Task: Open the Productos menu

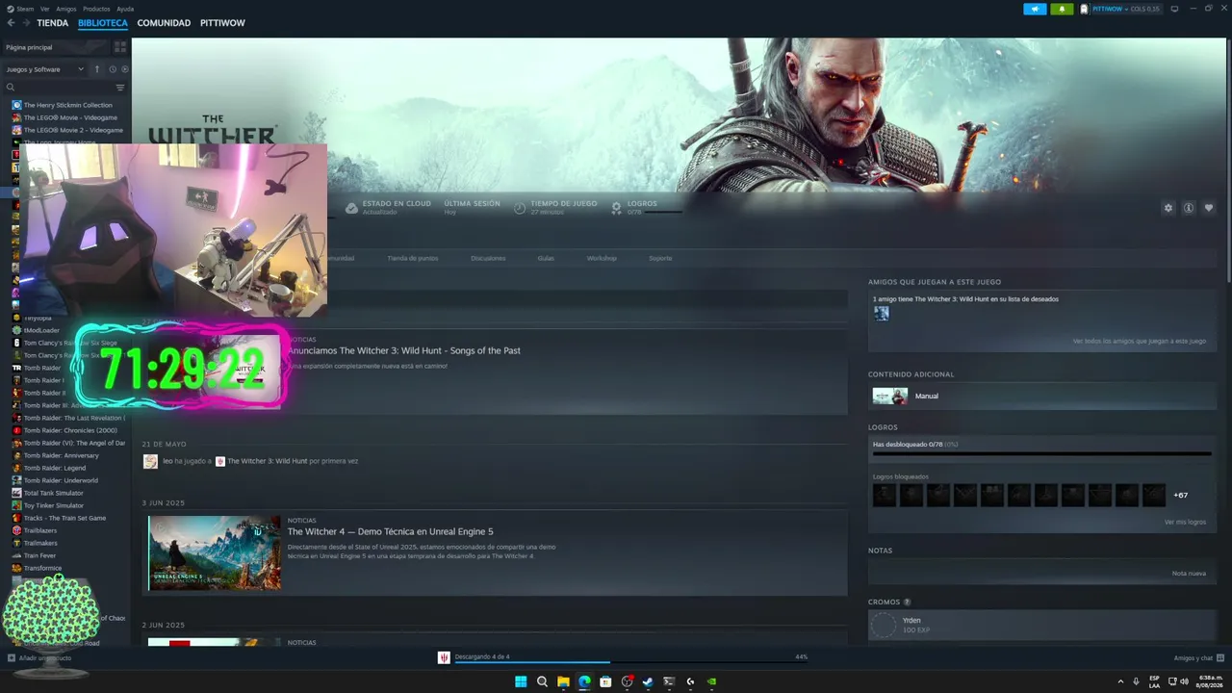Action: (x=96, y=9)
